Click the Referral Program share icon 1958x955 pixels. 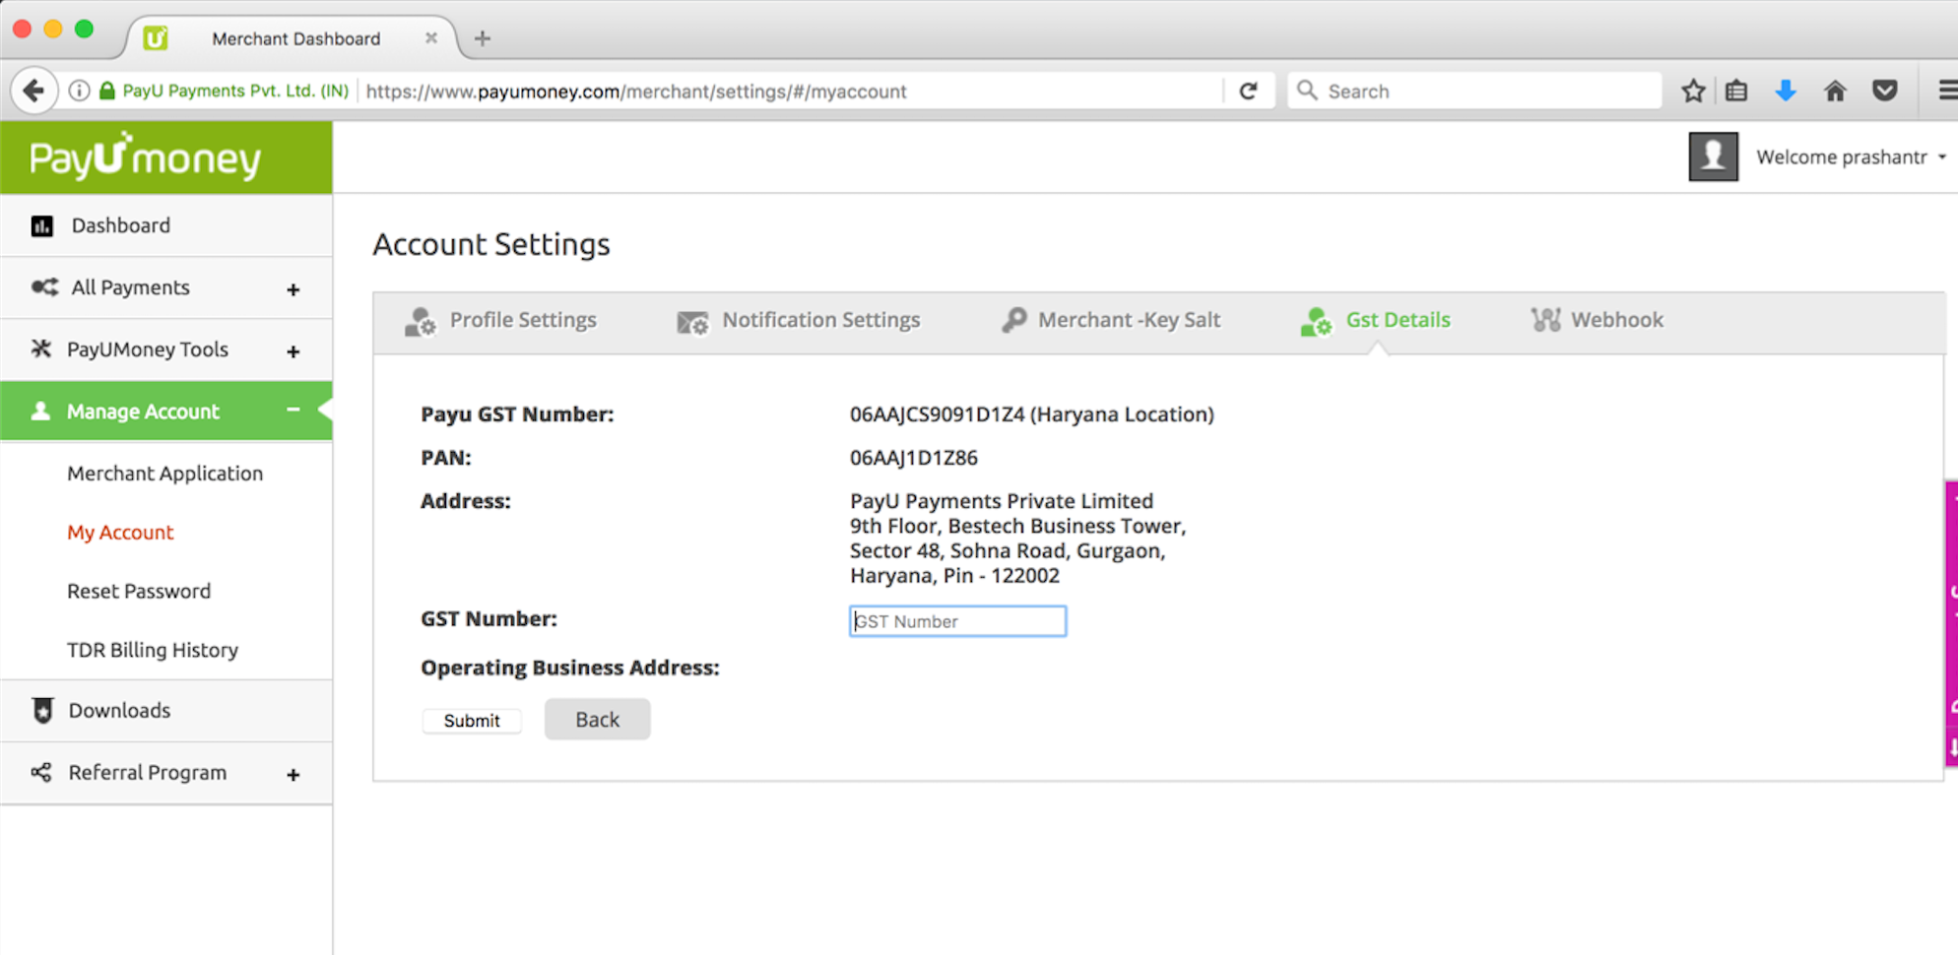(41, 772)
